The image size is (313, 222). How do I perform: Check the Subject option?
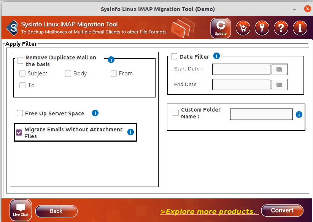[x=22, y=73]
